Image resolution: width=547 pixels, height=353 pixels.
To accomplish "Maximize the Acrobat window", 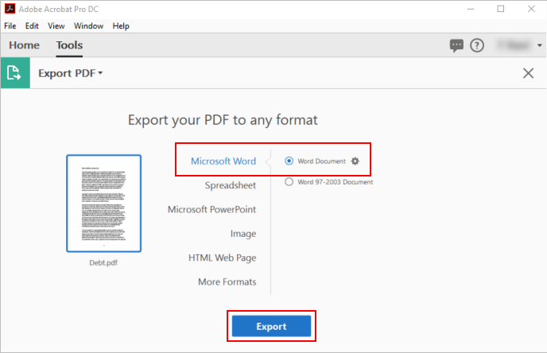I will pos(501,9).
